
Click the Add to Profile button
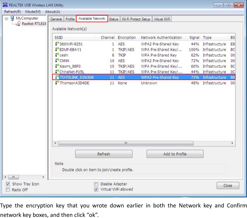(x=175, y=154)
